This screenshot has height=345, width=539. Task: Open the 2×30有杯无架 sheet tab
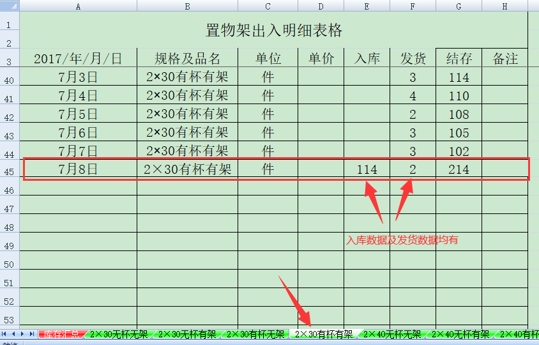click(255, 334)
